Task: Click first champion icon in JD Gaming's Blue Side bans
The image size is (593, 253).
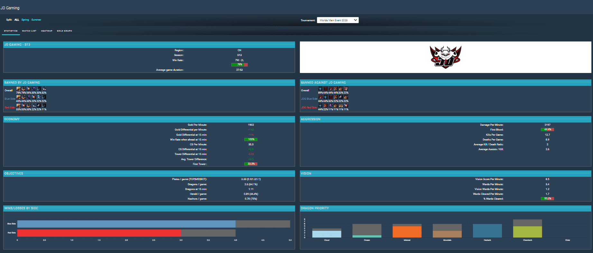Action: [x=18, y=97]
